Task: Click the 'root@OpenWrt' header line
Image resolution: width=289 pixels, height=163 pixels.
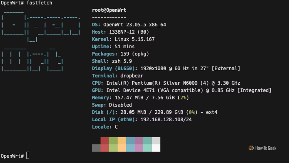Action: coord(109,10)
